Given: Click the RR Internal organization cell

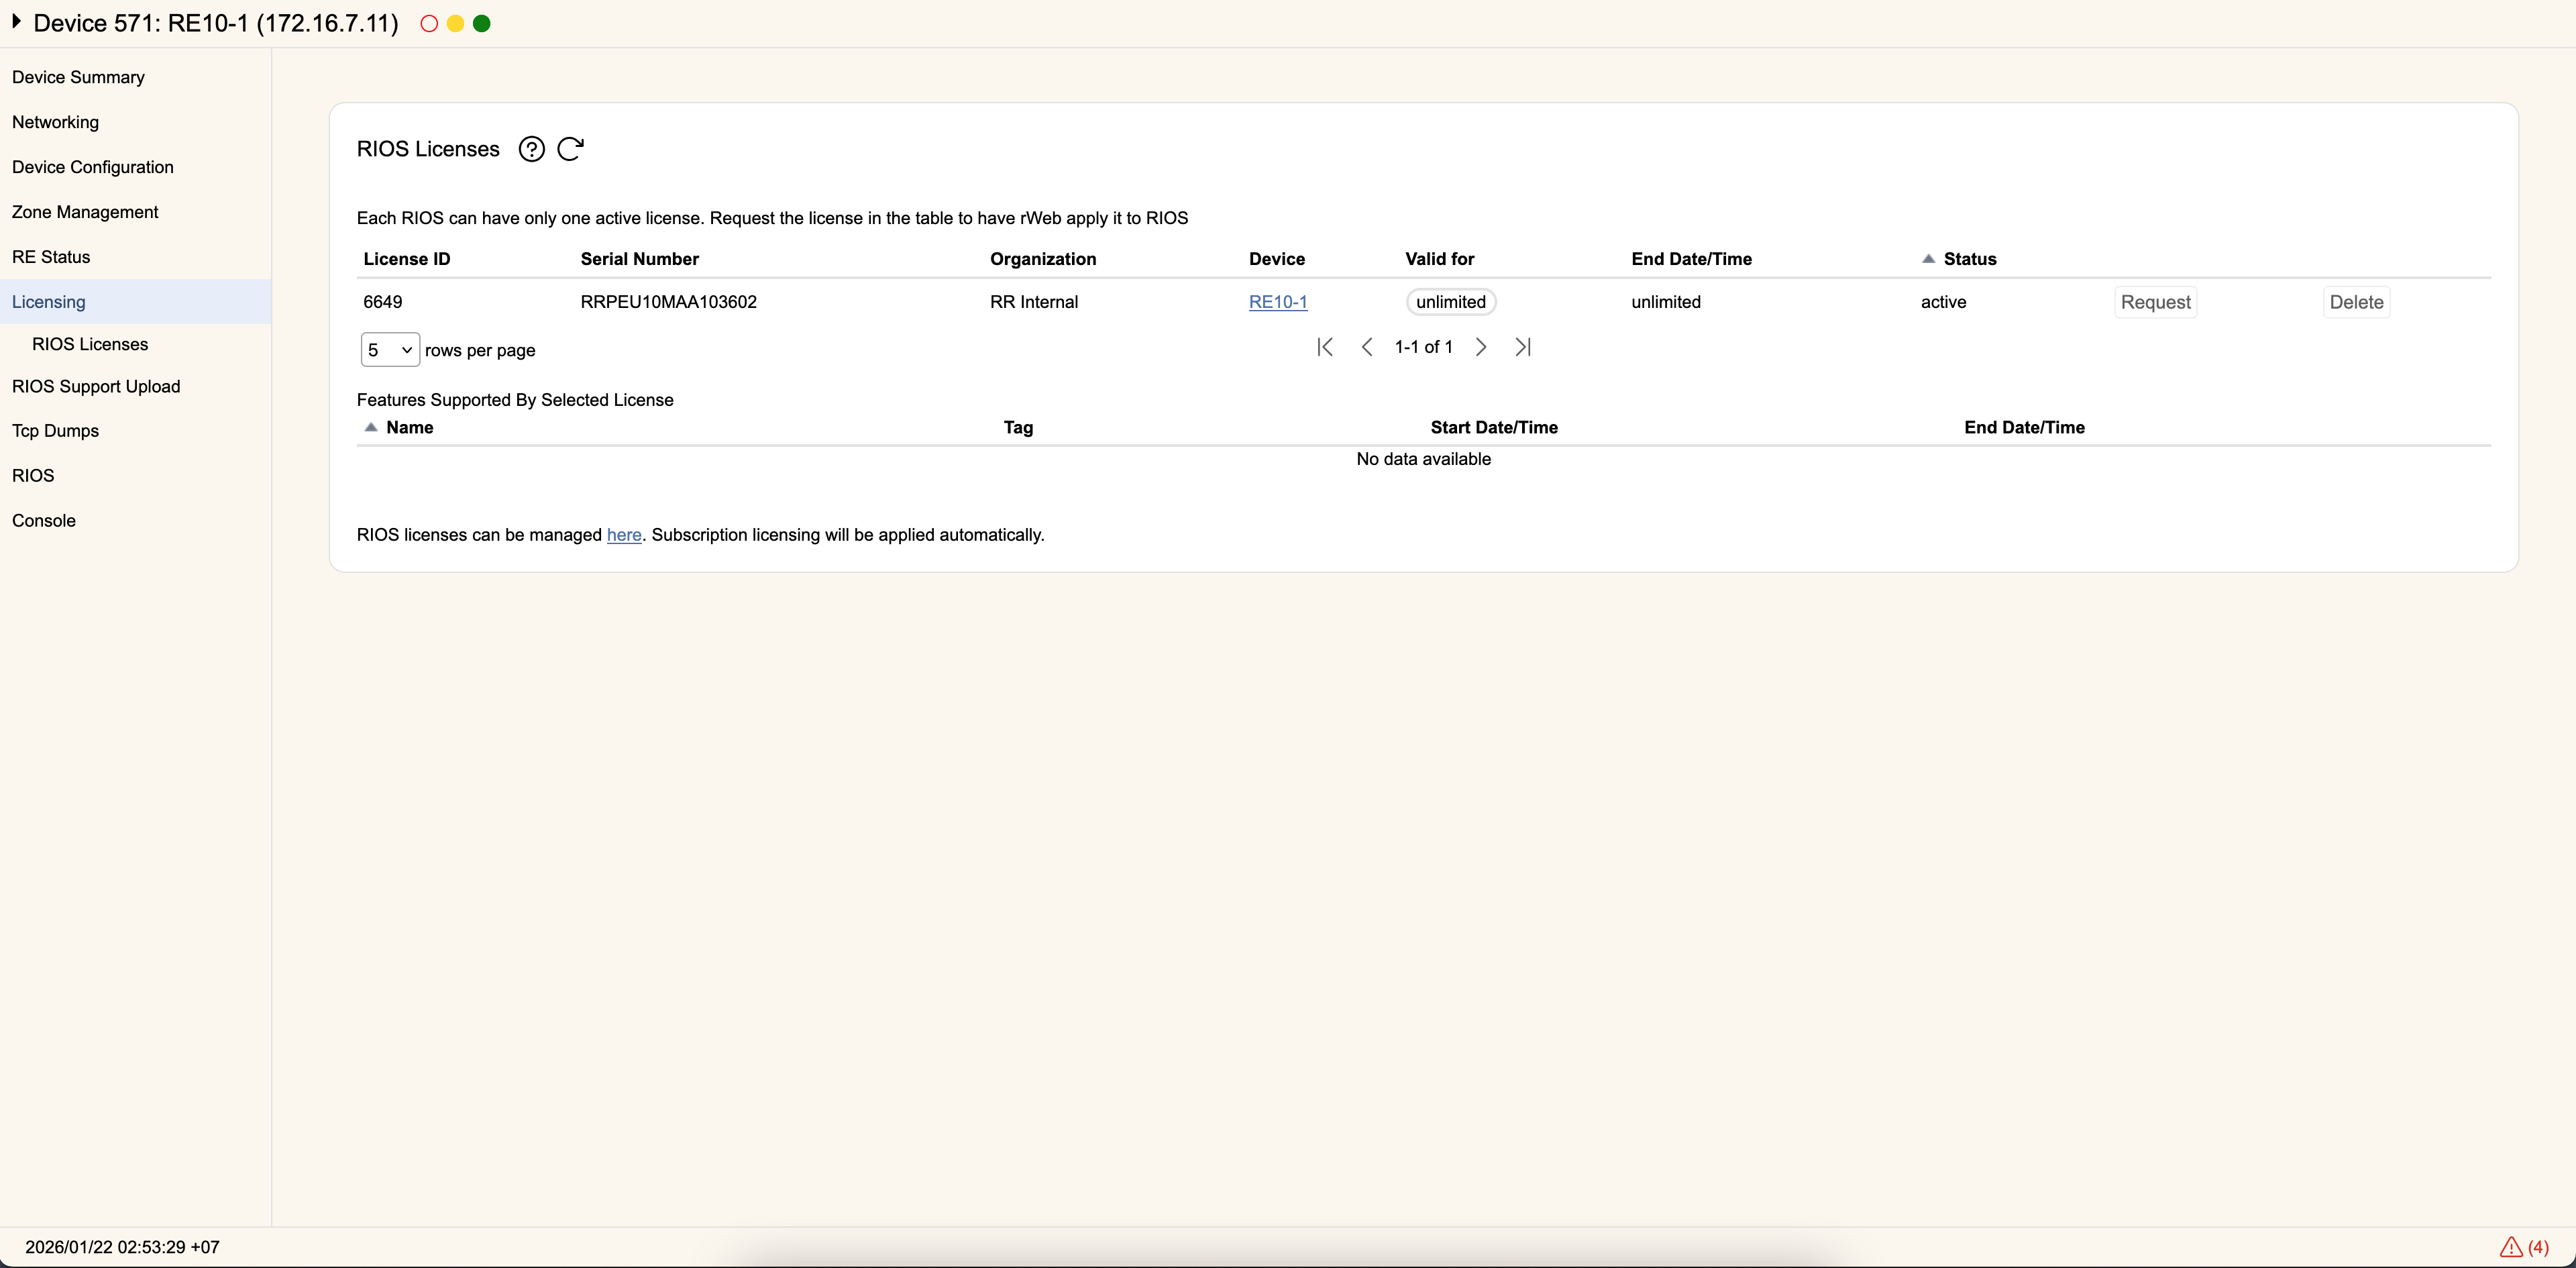Looking at the screenshot, I should tap(1034, 302).
